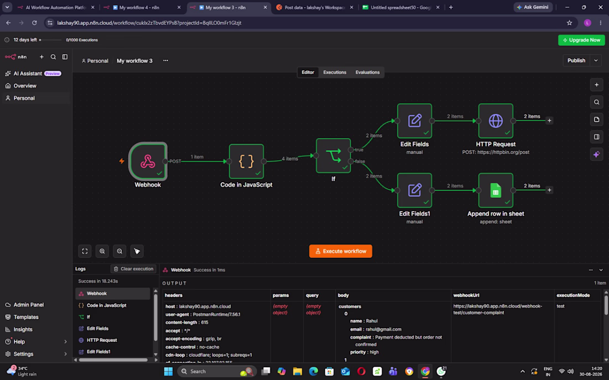The width and height of the screenshot is (609, 380).
Task: Select Edit Fields1 log entry
Action: tap(112, 352)
